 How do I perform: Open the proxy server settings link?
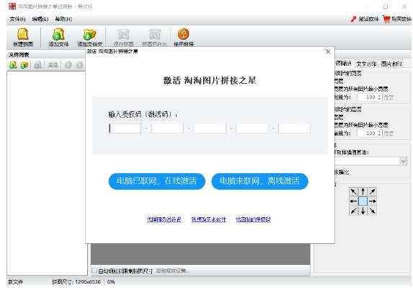(164, 219)
